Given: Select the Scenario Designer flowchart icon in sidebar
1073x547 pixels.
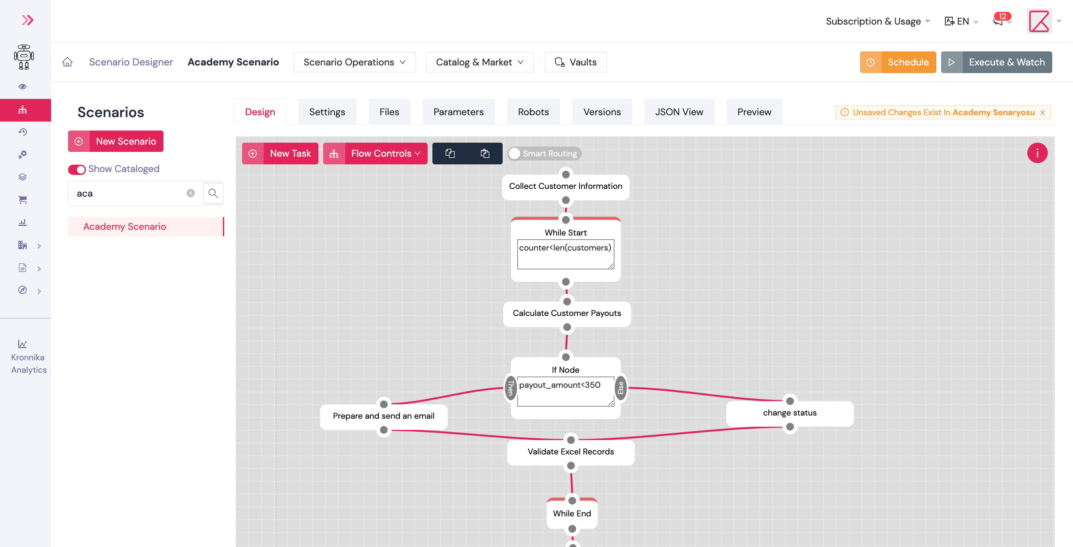Looking at the screenshot, I should tap(22, 110).
